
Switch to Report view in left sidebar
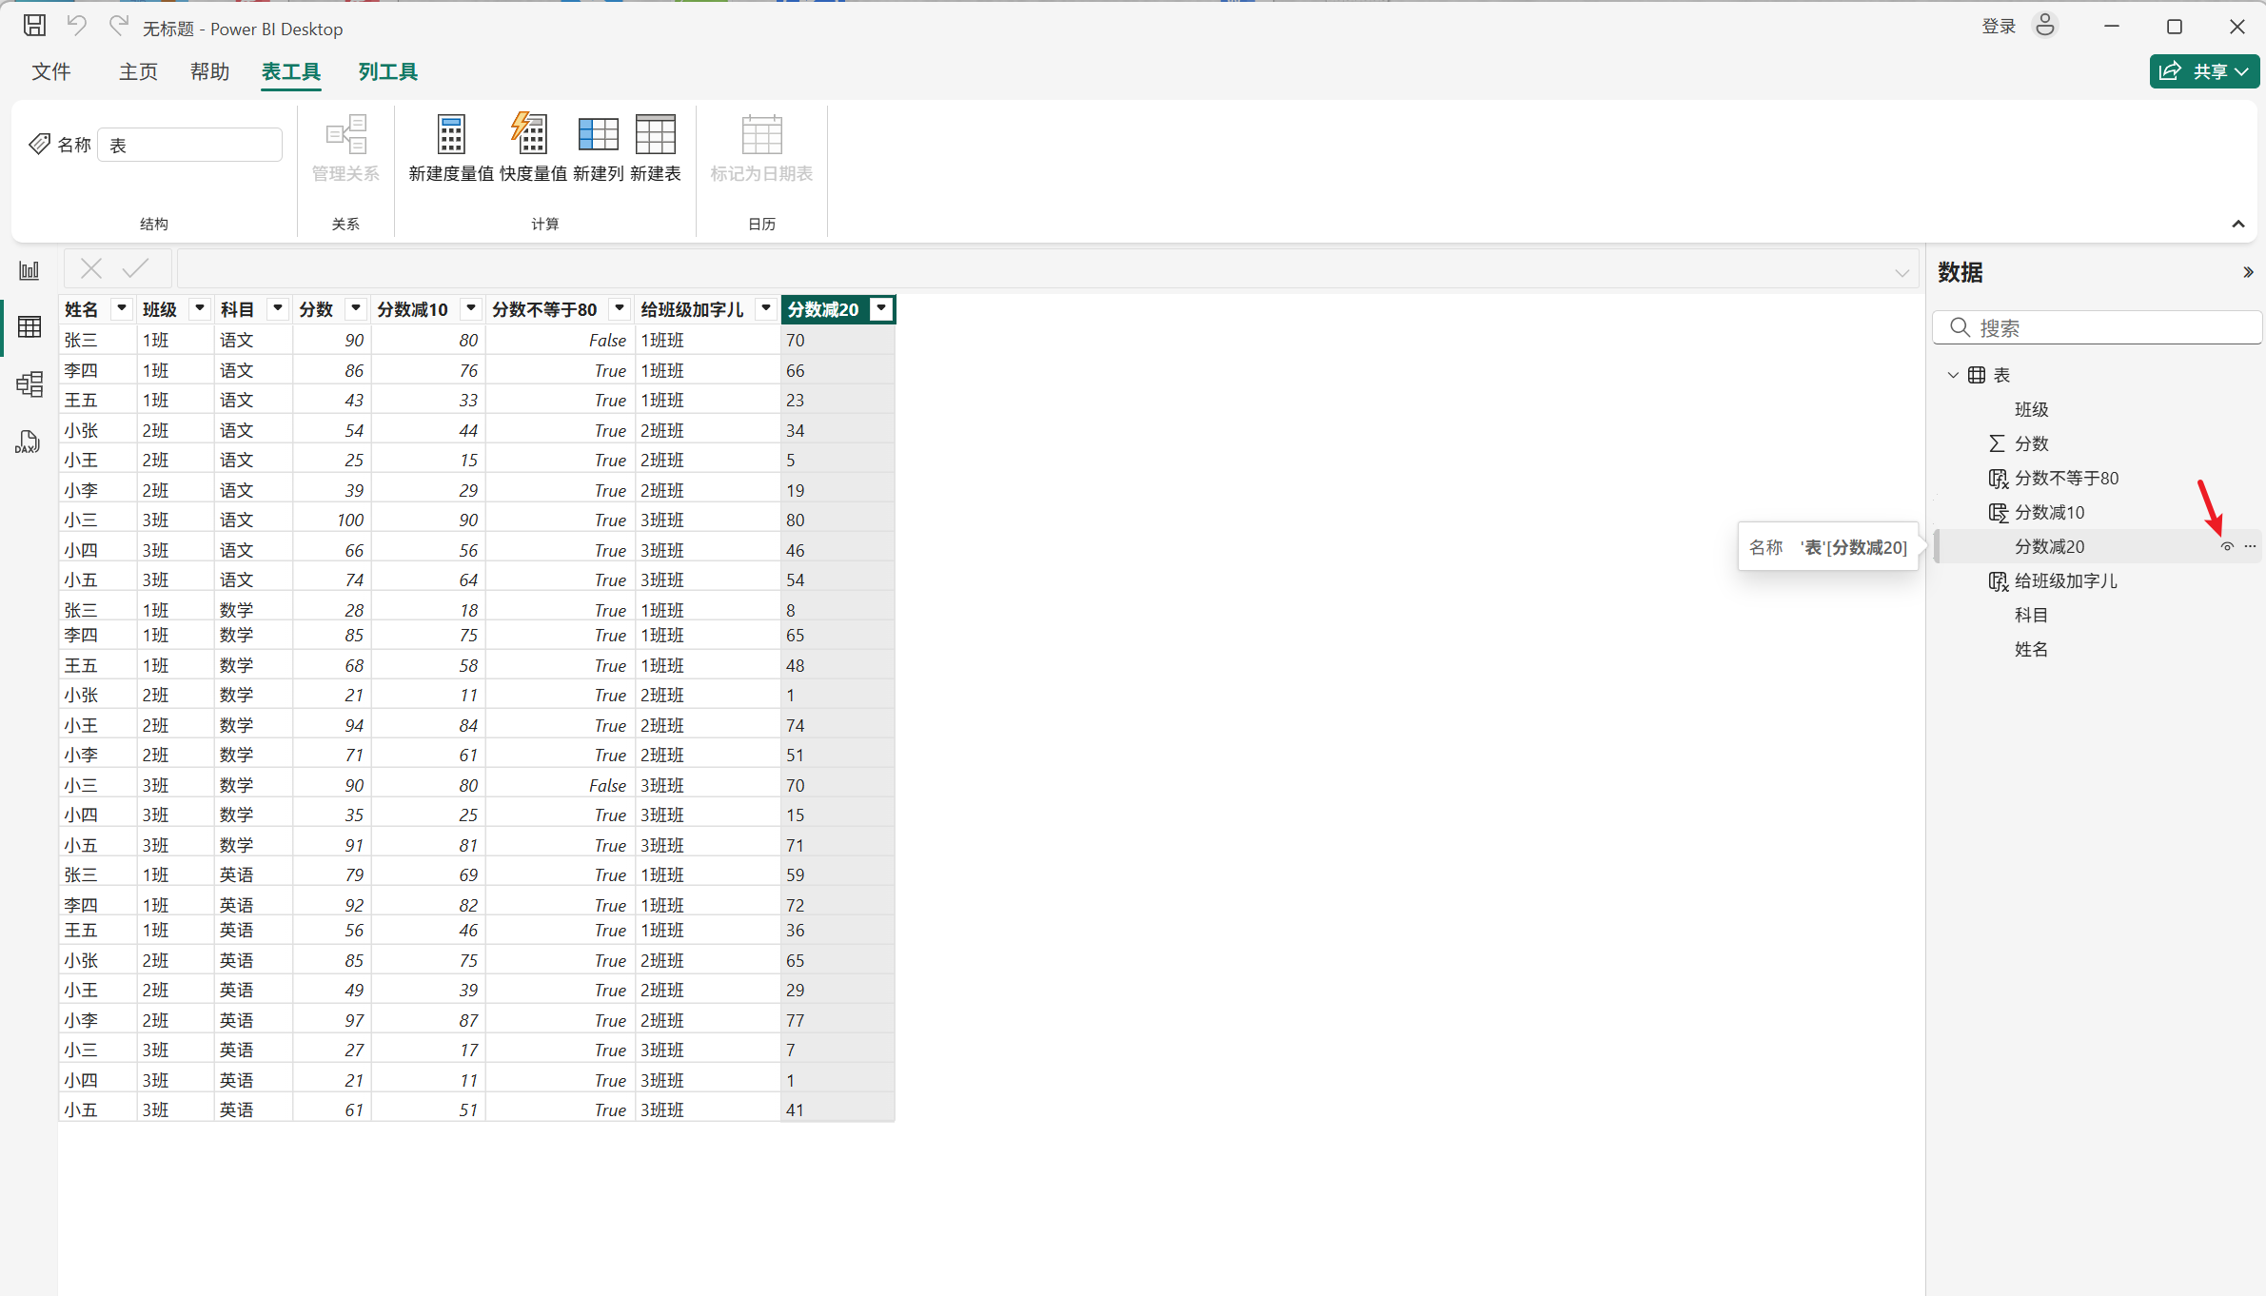pyautogui.click(x=30, y=271)
